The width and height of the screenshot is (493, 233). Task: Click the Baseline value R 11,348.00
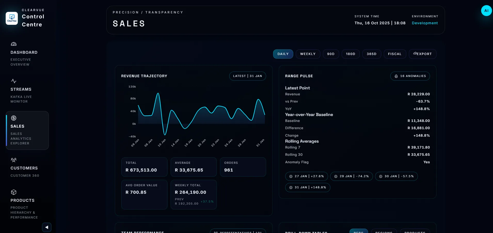419,121
